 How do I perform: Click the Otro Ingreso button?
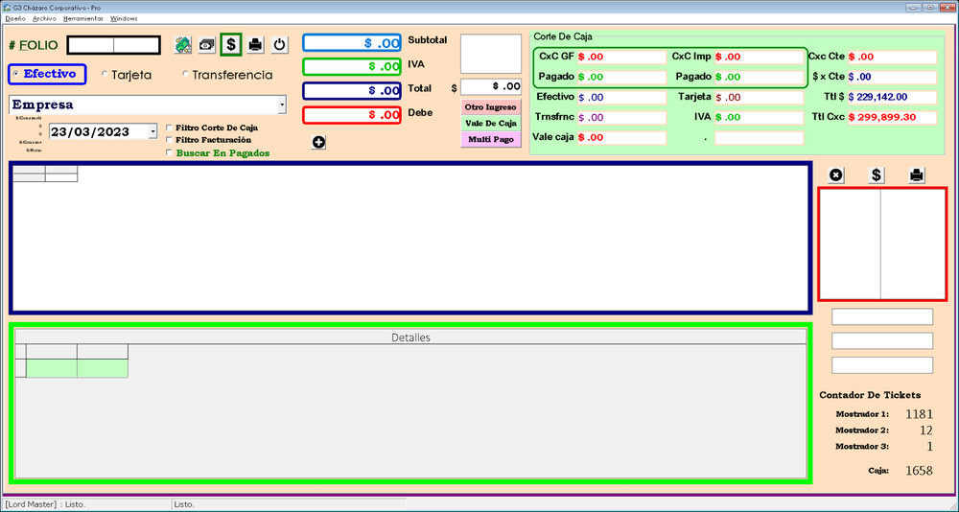pyautogui.click(x=490, y=107)
